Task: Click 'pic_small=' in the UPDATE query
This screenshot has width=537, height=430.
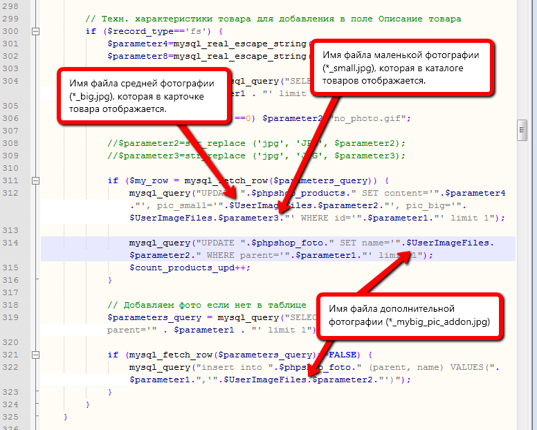Action: tap(185, 205)
